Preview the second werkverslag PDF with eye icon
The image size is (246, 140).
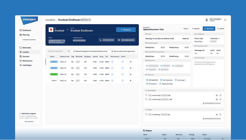(x=216, y=99)
